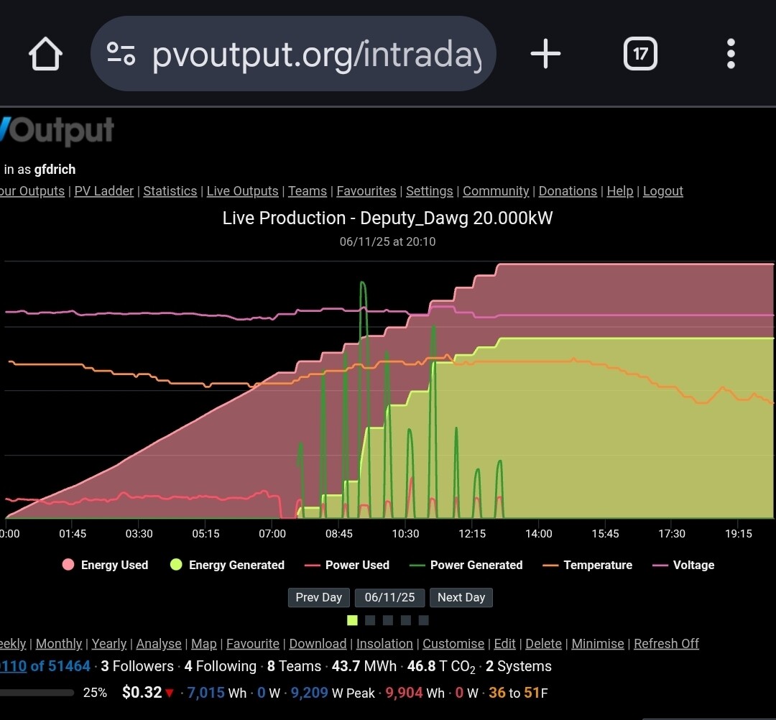The height and width of the screenshot is (720, 776).
Task: Toggle the Energy Generated legend series
Action: pos(227,565)
